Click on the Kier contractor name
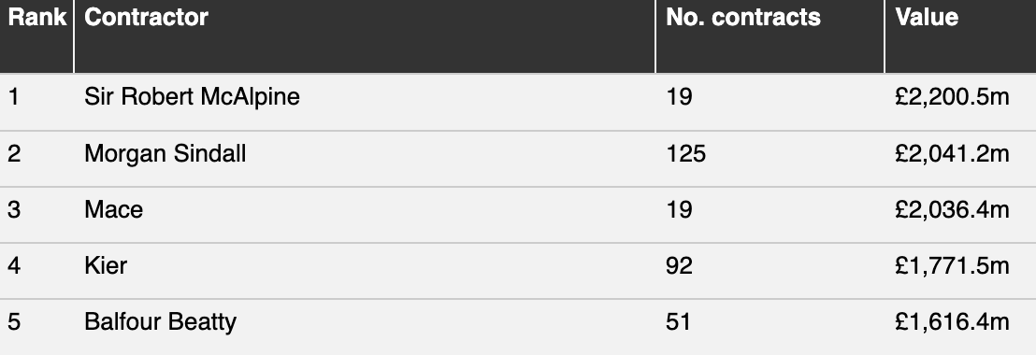The width and height of the screenshot is (1036, 355). click(x=106, y=266)
